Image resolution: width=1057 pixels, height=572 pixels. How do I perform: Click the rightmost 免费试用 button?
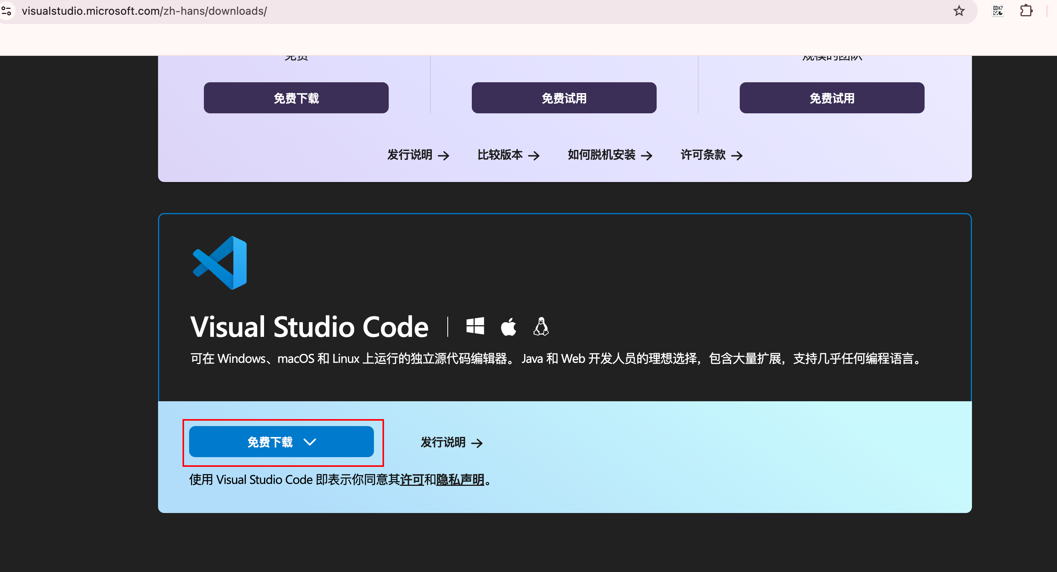(832, 98)
